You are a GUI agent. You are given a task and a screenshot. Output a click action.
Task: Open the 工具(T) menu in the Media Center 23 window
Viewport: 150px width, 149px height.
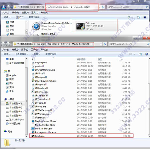(34, 49)
